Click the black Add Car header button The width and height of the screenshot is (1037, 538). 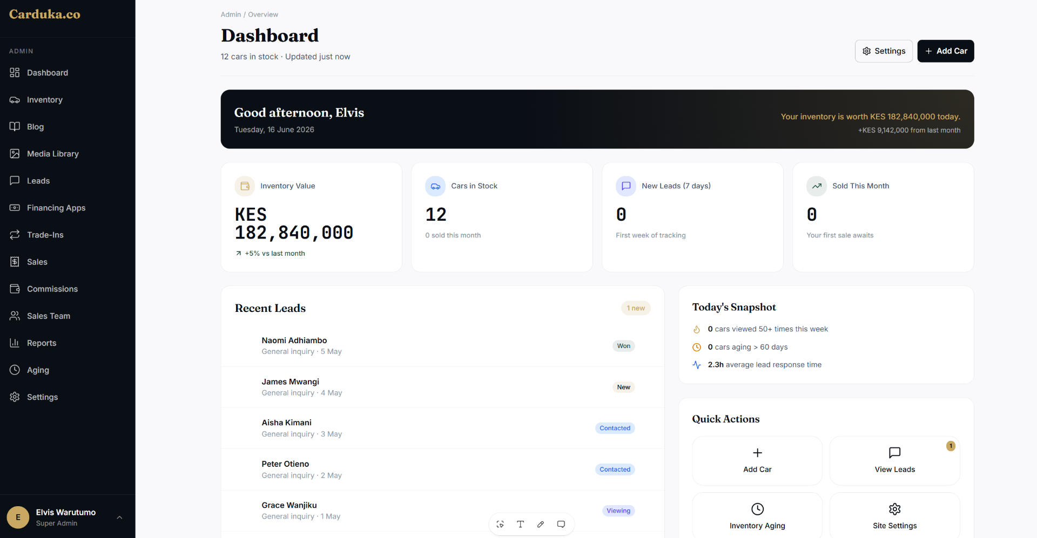click(946, 51)
